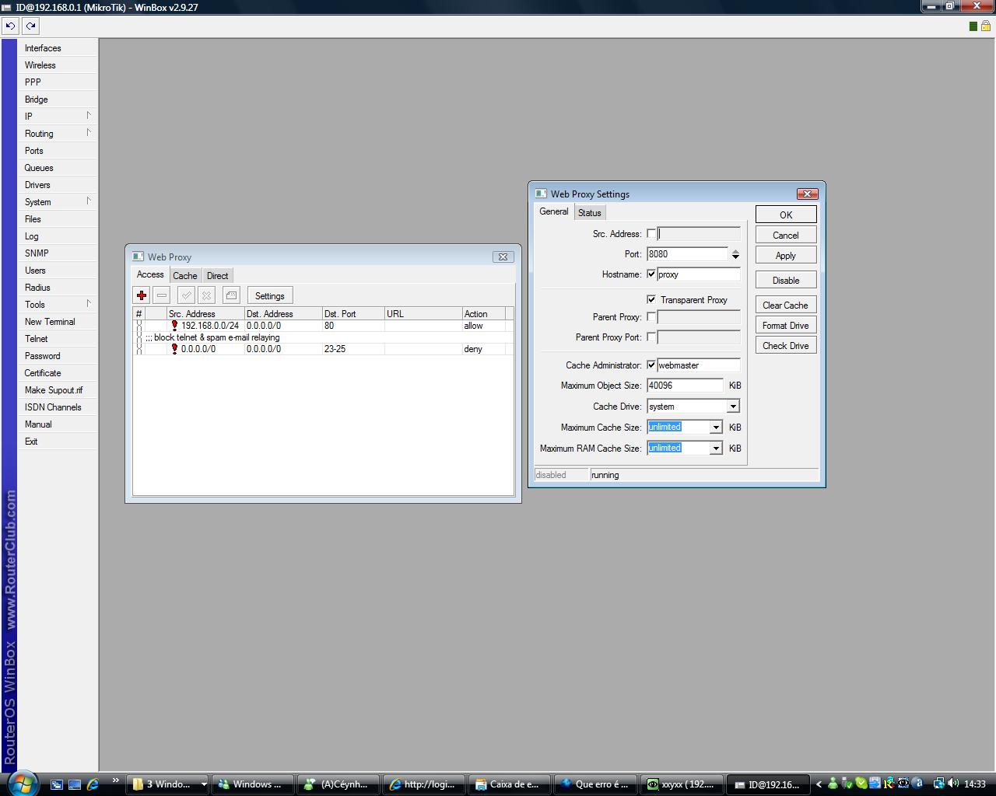Click the Port input field
This screenshot has height=796, width=996.
tap(687, 254)
